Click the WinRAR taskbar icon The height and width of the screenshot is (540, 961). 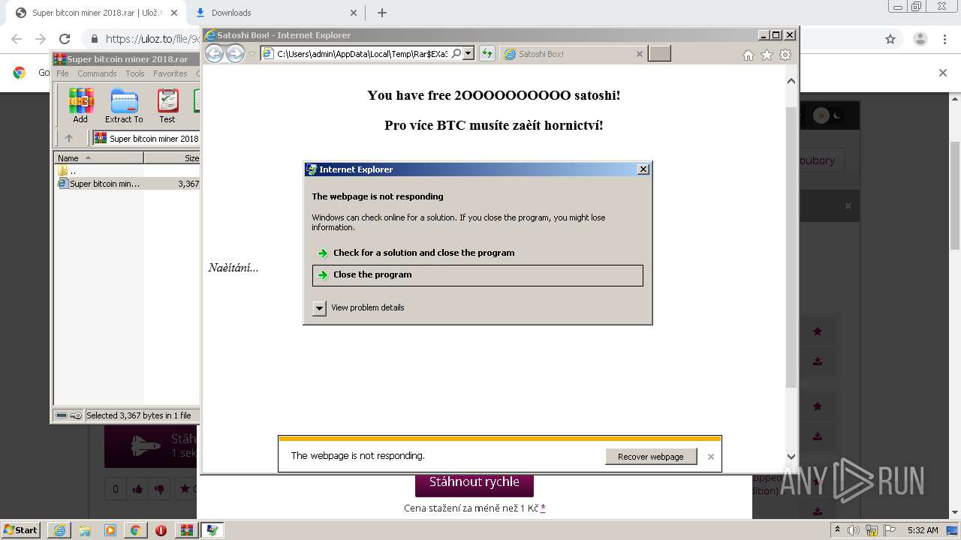(186, 530)
